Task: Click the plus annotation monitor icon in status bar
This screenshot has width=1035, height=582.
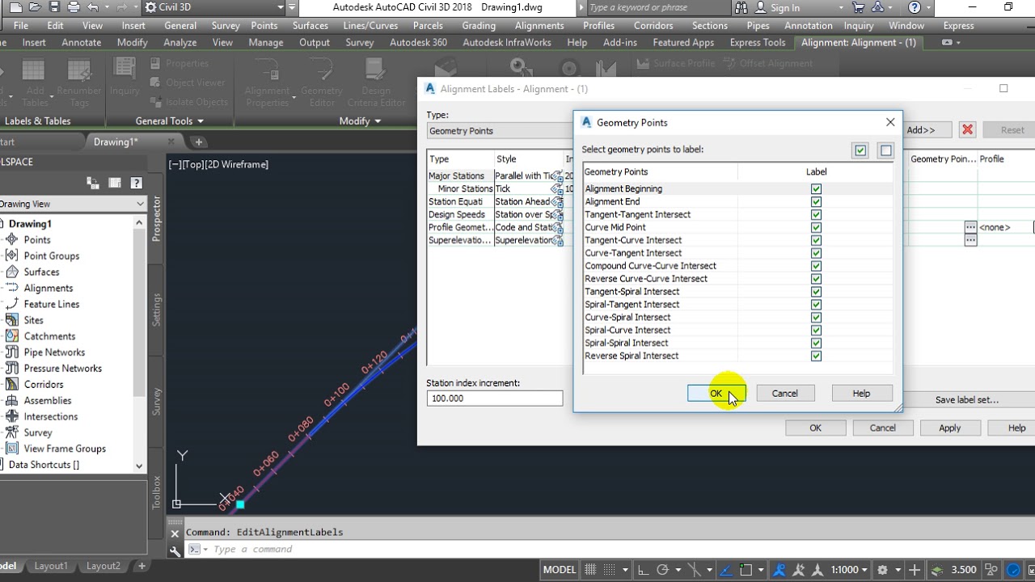Action: (x=915, y=570)
